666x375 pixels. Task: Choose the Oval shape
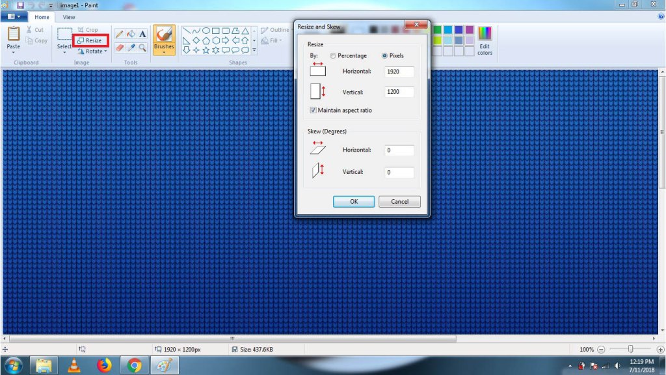[x=206, y=31]
